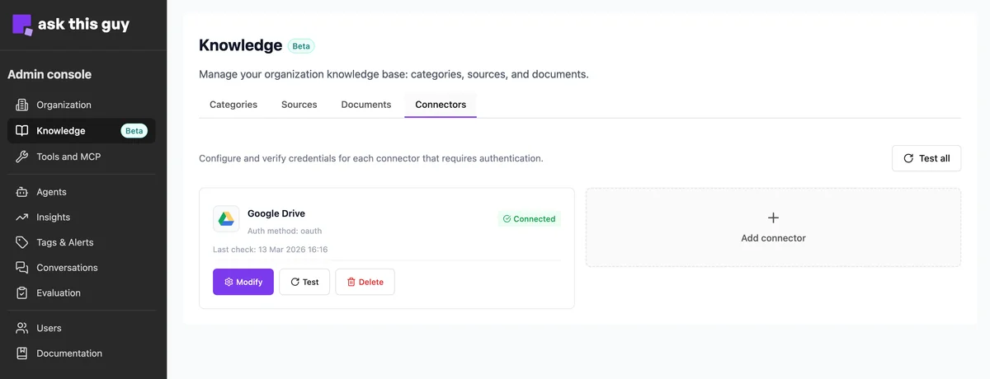Image resolution: width=990 pixels, height=379 pixels.
Task: Open the Documentation link in sidebar
Action: 82,353
